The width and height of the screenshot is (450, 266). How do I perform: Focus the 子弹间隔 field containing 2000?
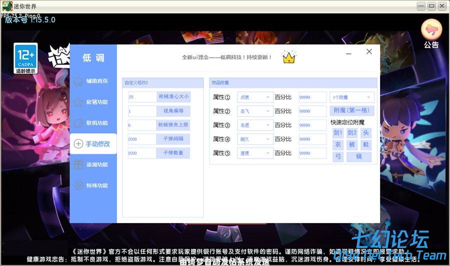point(142,139)
